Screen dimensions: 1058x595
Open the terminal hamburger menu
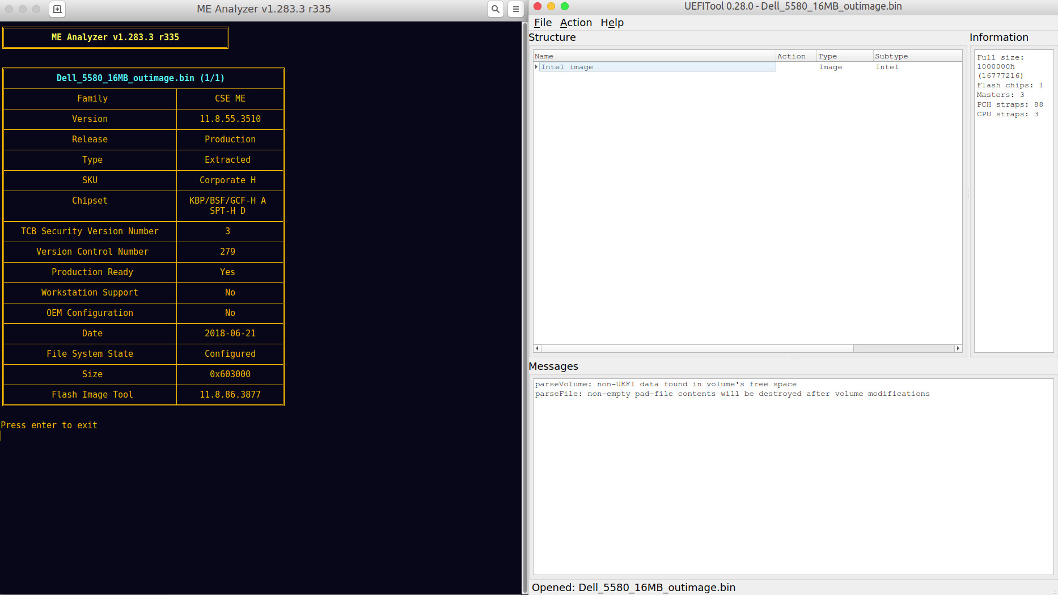(516, 9)
